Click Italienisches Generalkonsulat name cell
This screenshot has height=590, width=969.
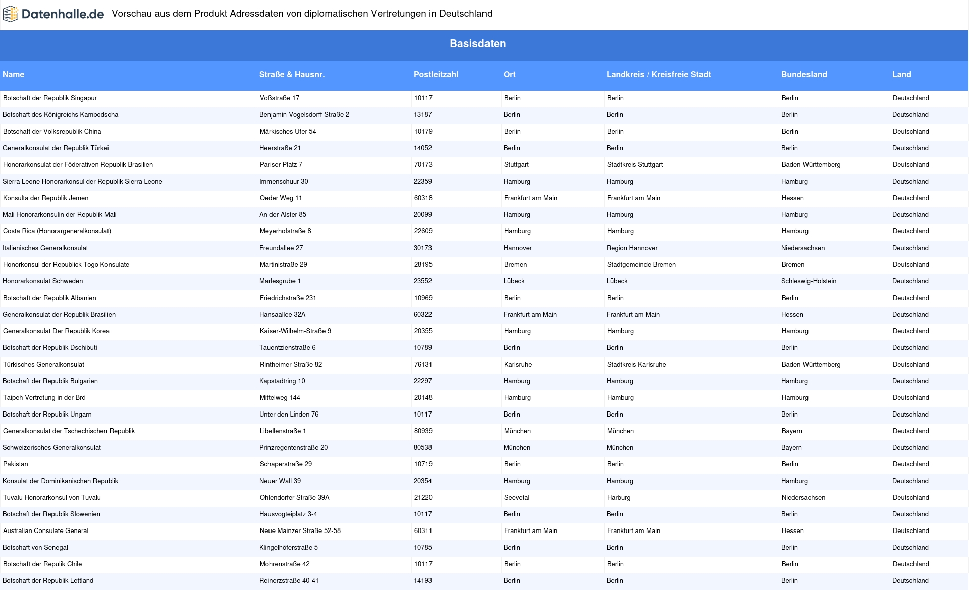45,248
